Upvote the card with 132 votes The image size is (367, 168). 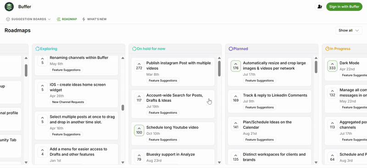[x=332, y=93]
